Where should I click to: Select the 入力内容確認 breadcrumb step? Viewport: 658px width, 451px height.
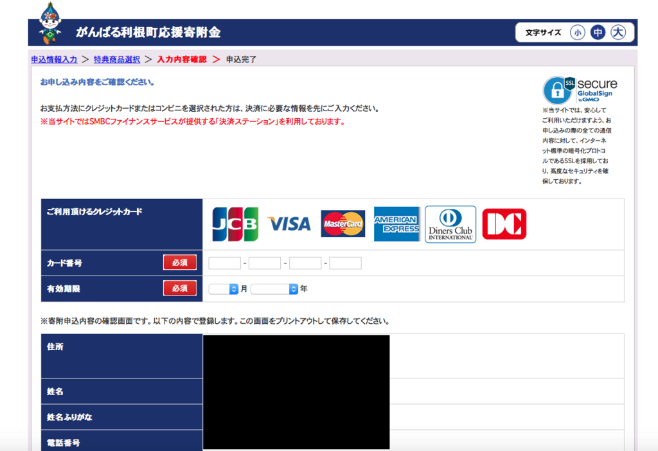182,60
